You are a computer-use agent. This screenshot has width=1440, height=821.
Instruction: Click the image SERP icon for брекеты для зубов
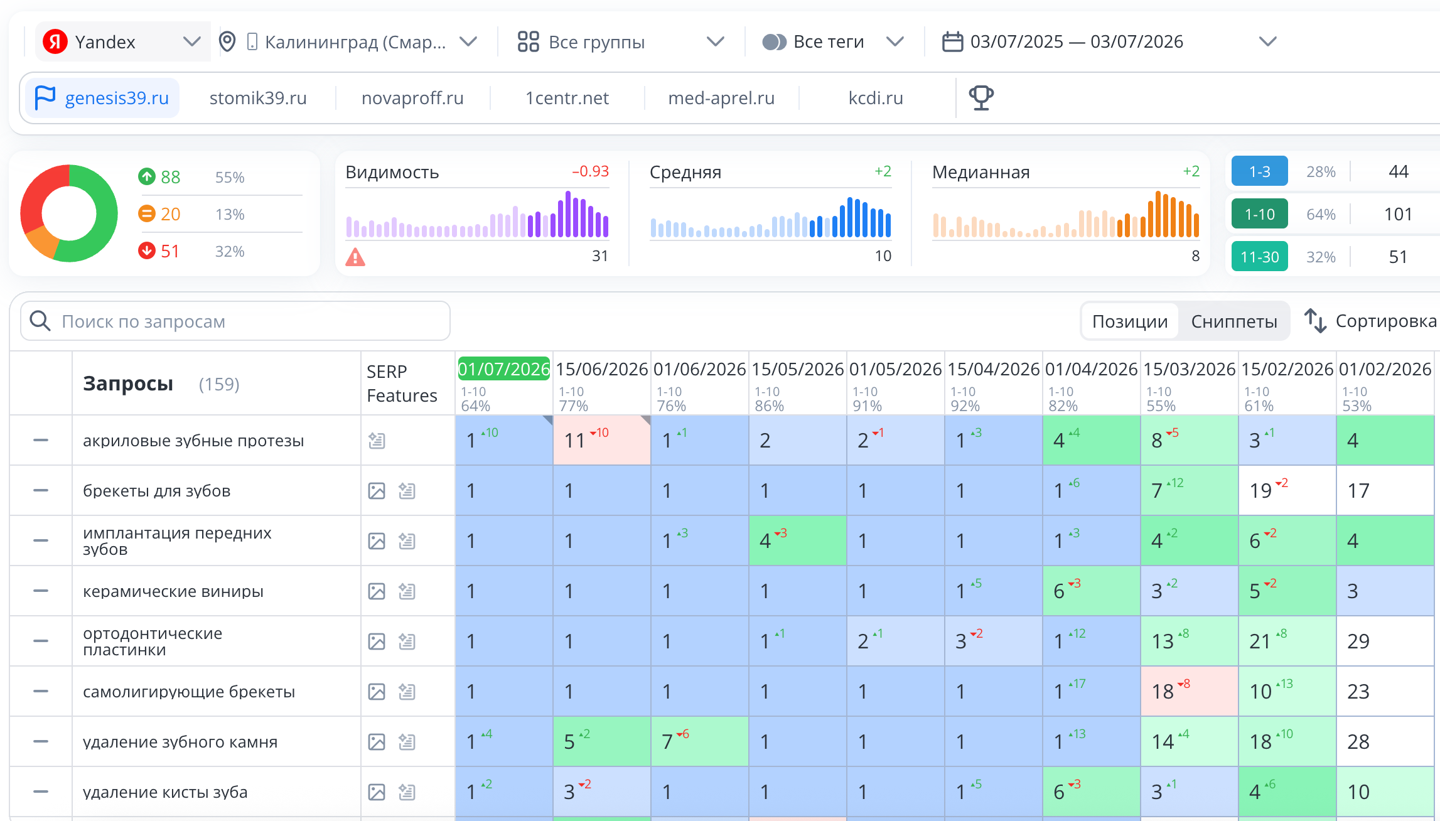[377, 491]
